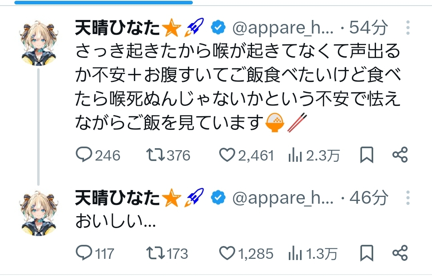Bookmark the first tweet about ご飯
The image size is (432, 276).
366,155
